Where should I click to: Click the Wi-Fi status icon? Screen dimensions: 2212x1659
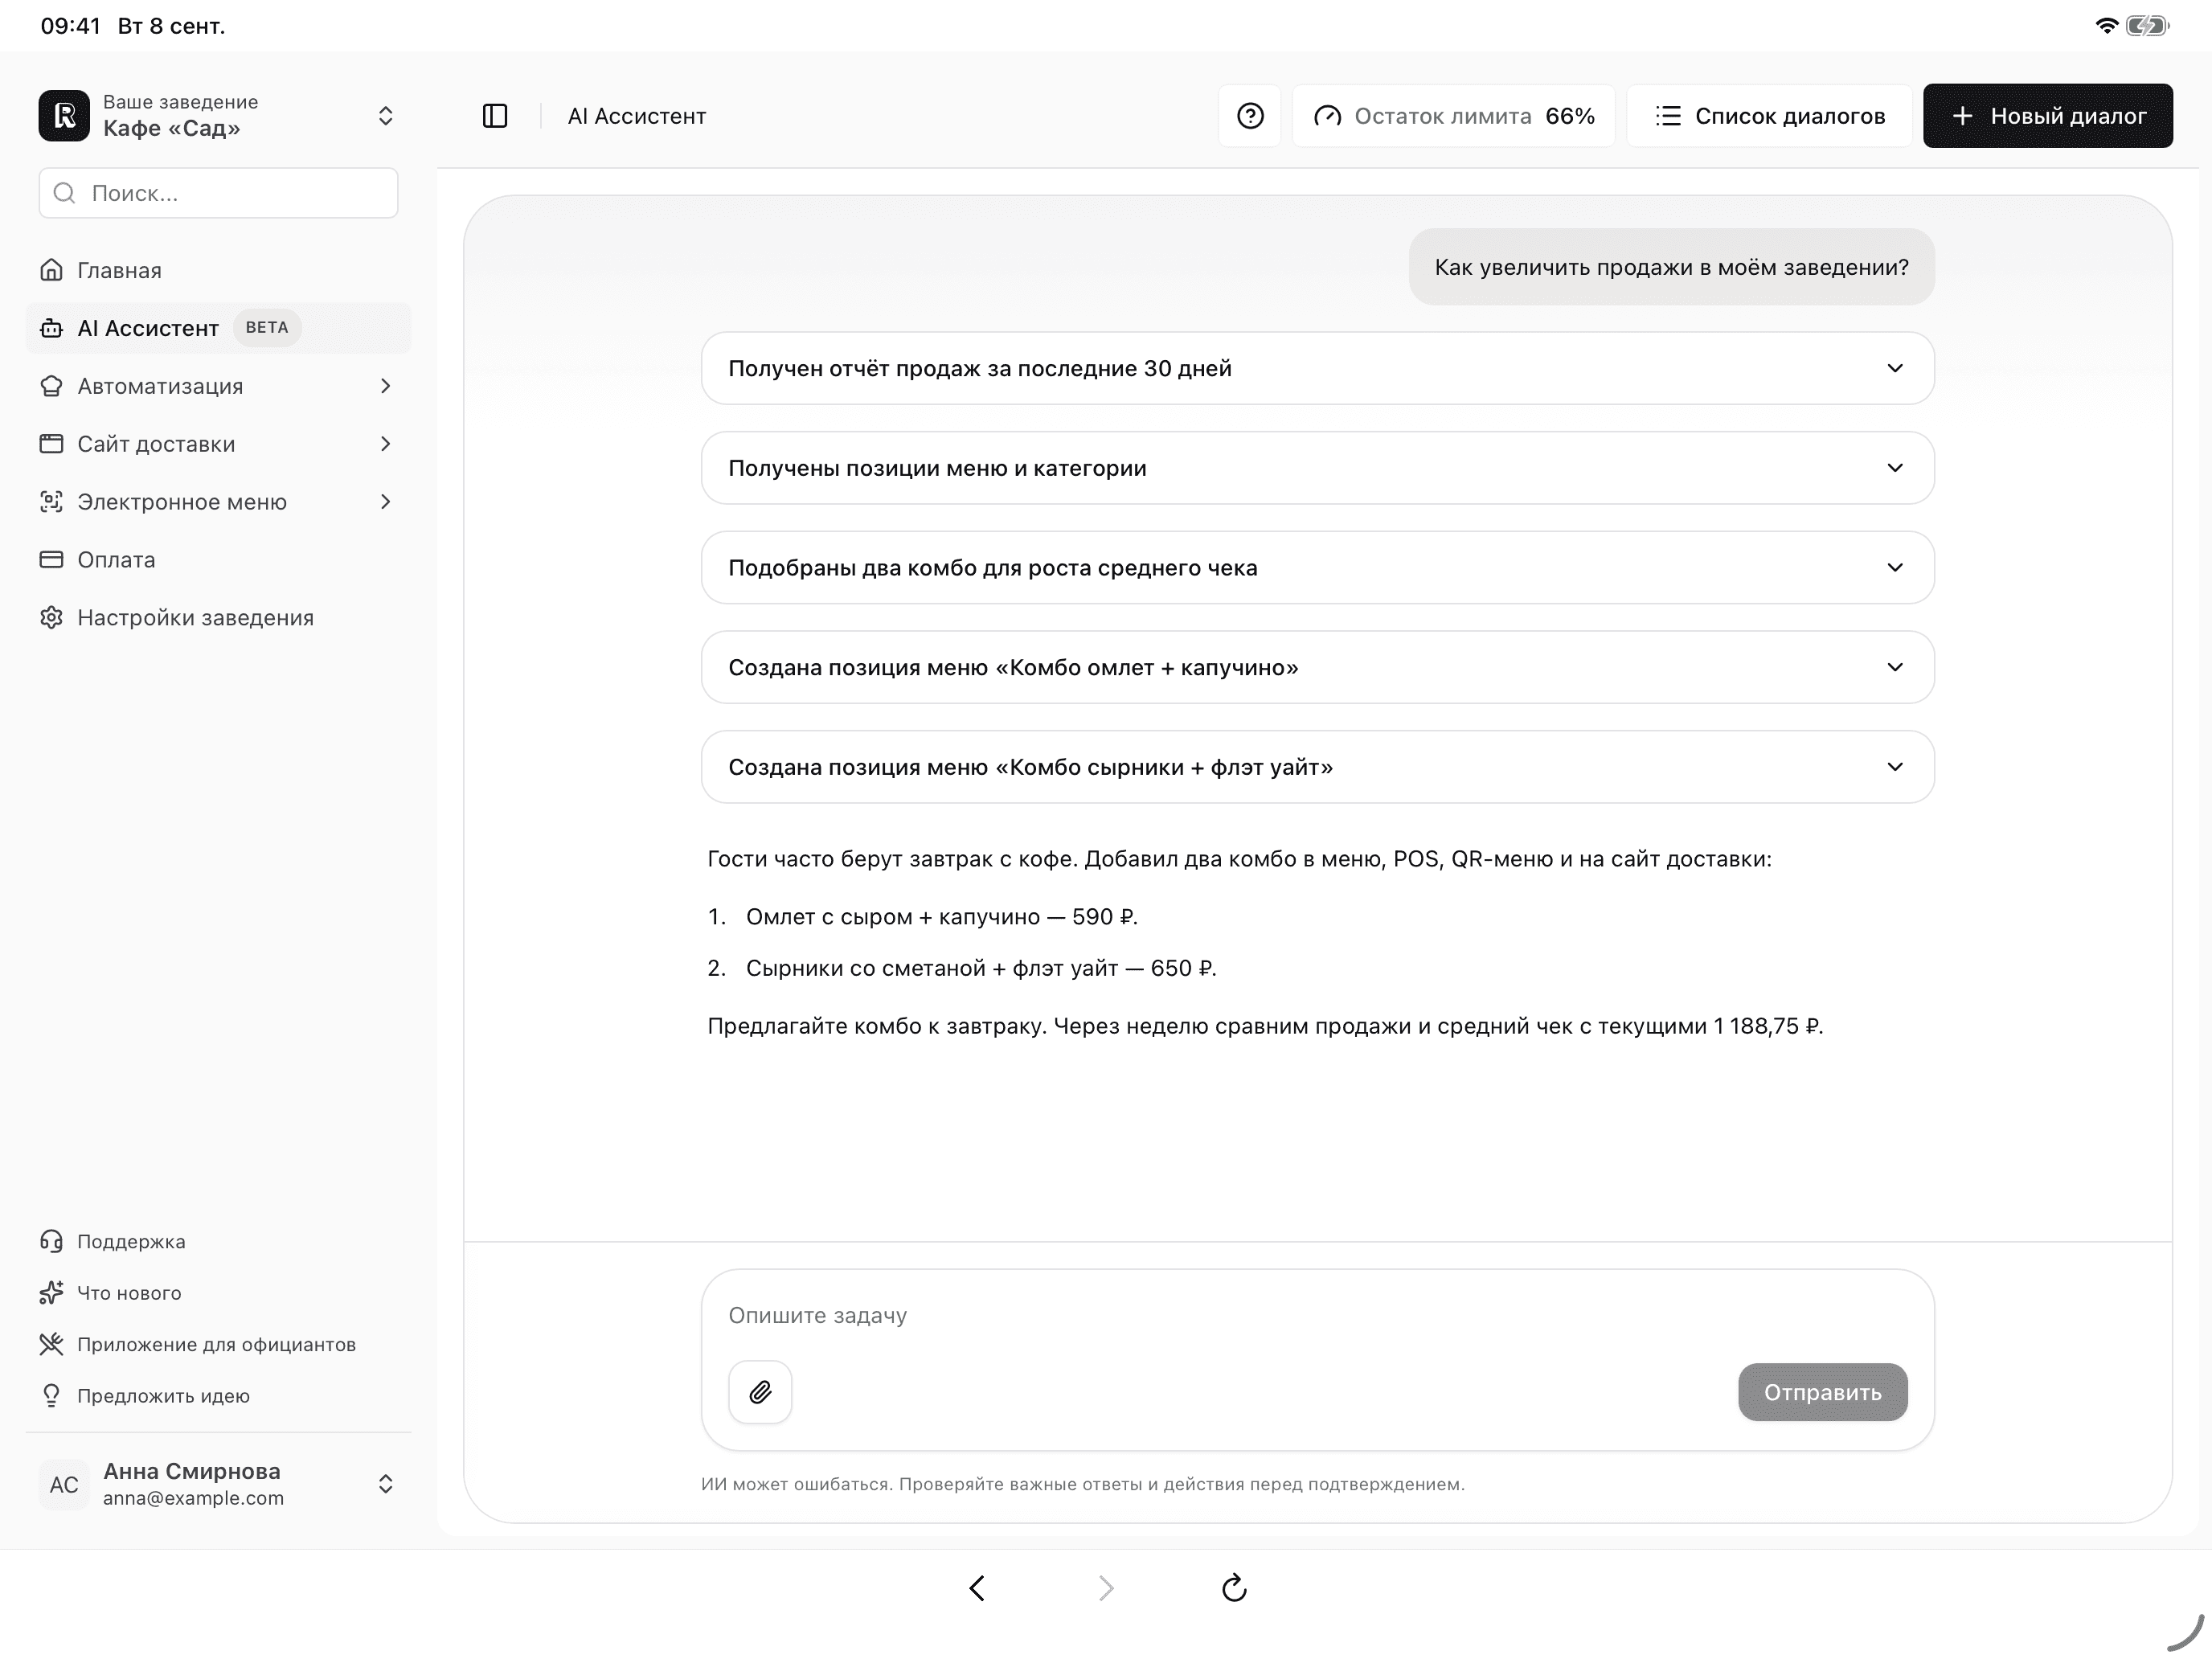click(x=2106, y=26)
